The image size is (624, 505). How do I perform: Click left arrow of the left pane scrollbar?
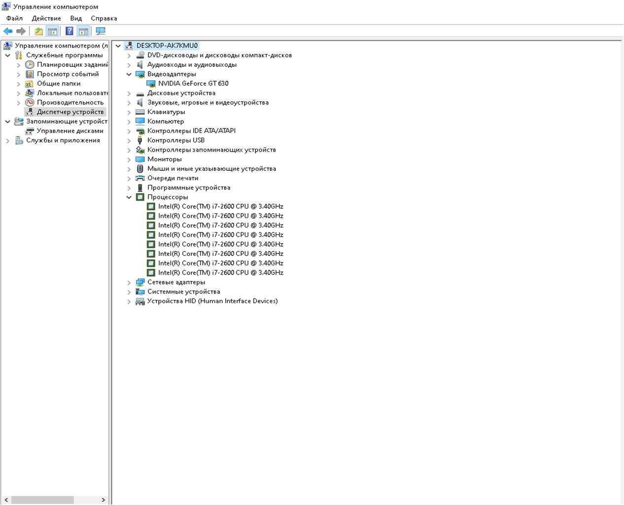(6, 500)
